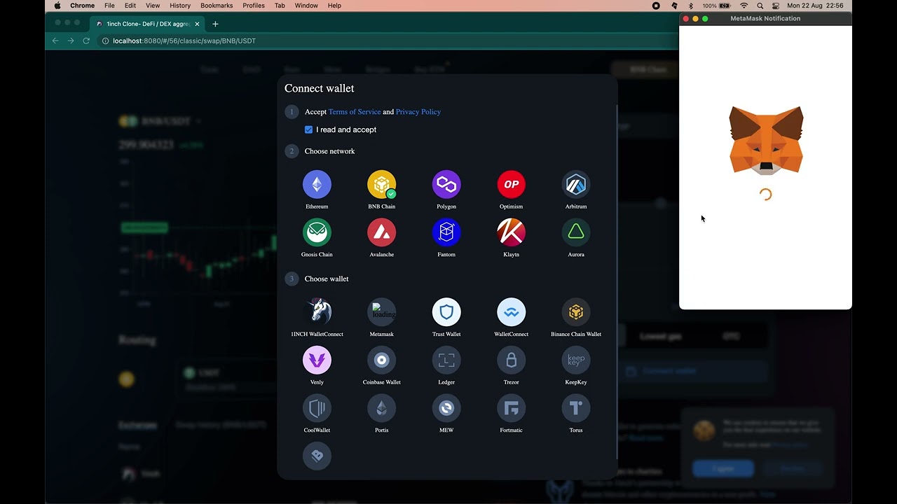Select the Ledger hardware wallet

(x=446, y=360)
